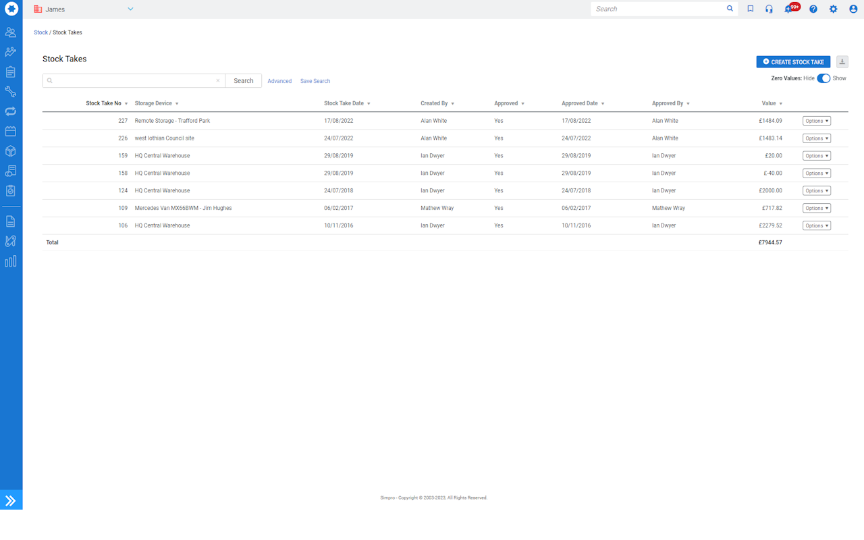Click the wrench icon in sidebar
This screenshot has height=540, width=864.
pyautogui.click(x=11, y=91)
